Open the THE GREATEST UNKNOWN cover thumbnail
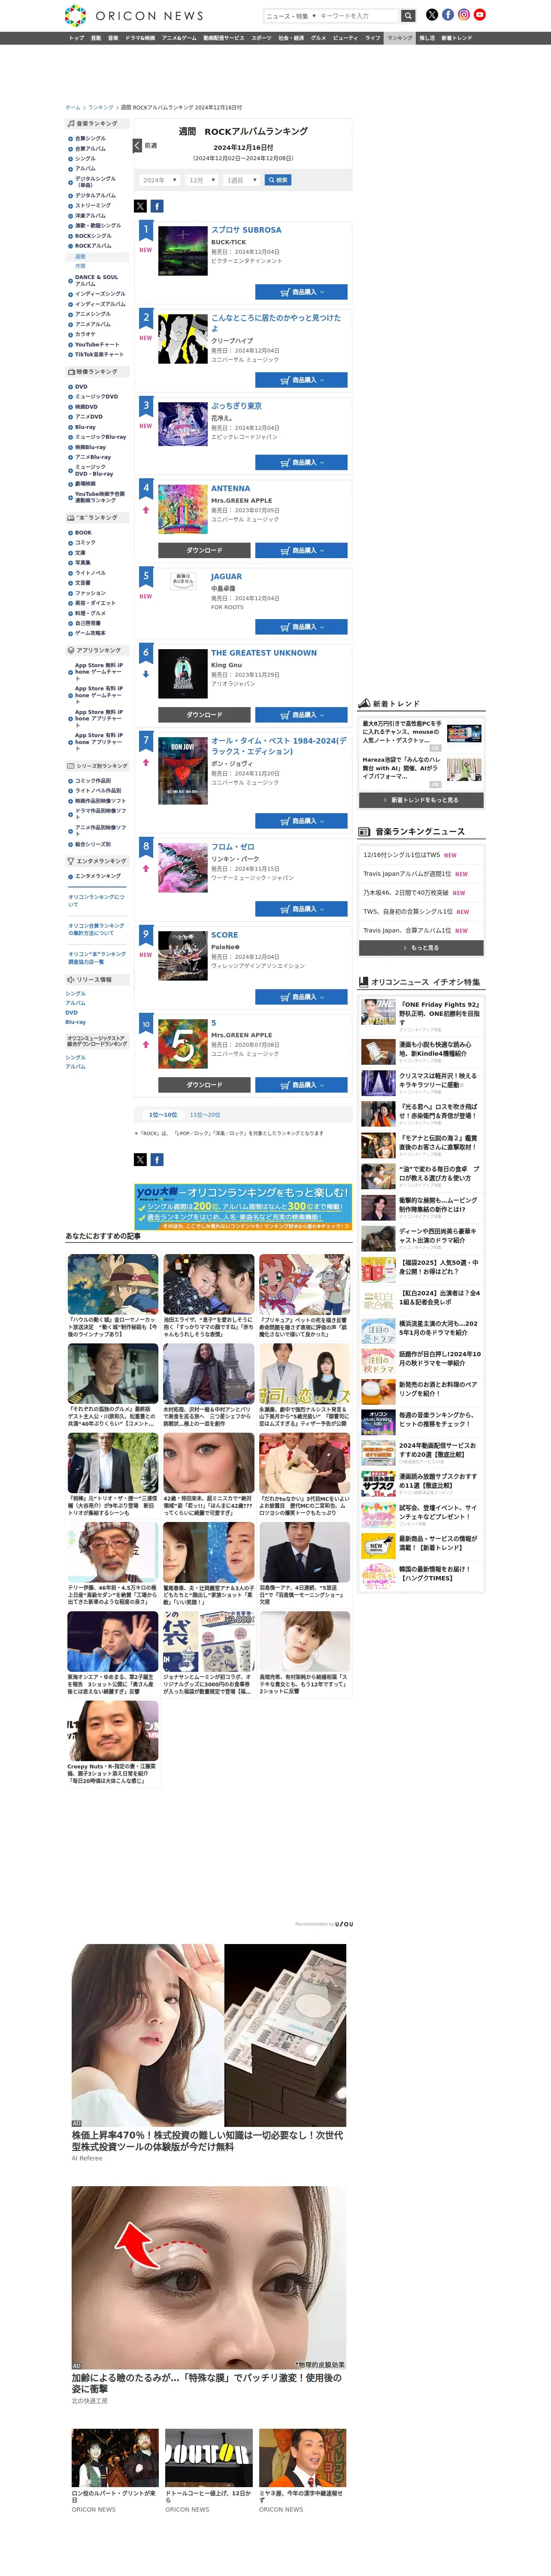The height and width of the screenshot is (2576, 551). (x=183, y=674)
